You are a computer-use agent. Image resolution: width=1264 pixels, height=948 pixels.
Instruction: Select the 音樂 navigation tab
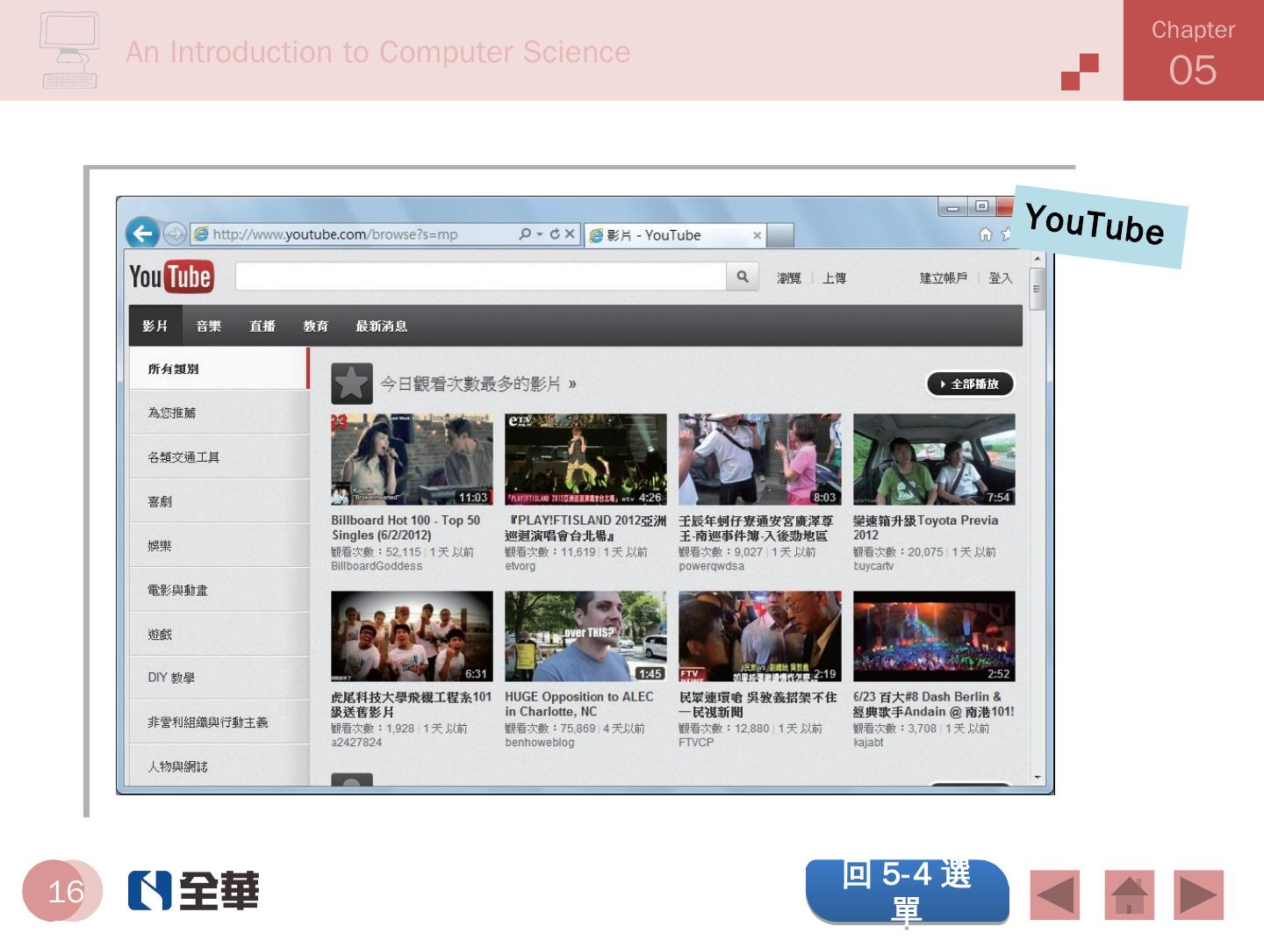point(209,327)
